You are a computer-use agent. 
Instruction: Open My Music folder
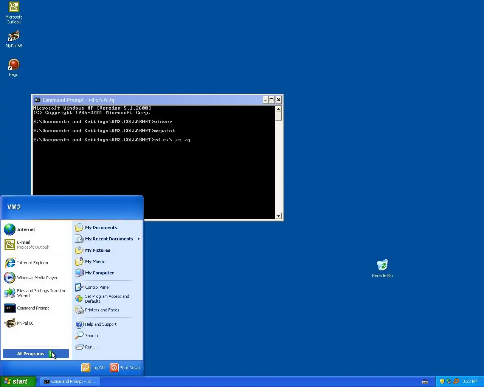click(107, 262)
